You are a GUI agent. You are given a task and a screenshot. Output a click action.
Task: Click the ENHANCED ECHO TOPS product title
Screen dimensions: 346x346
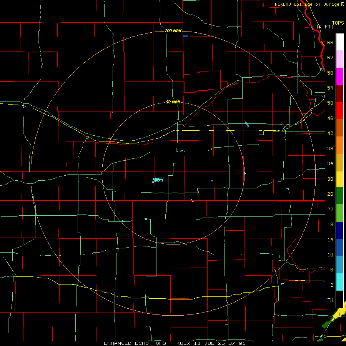135,343
